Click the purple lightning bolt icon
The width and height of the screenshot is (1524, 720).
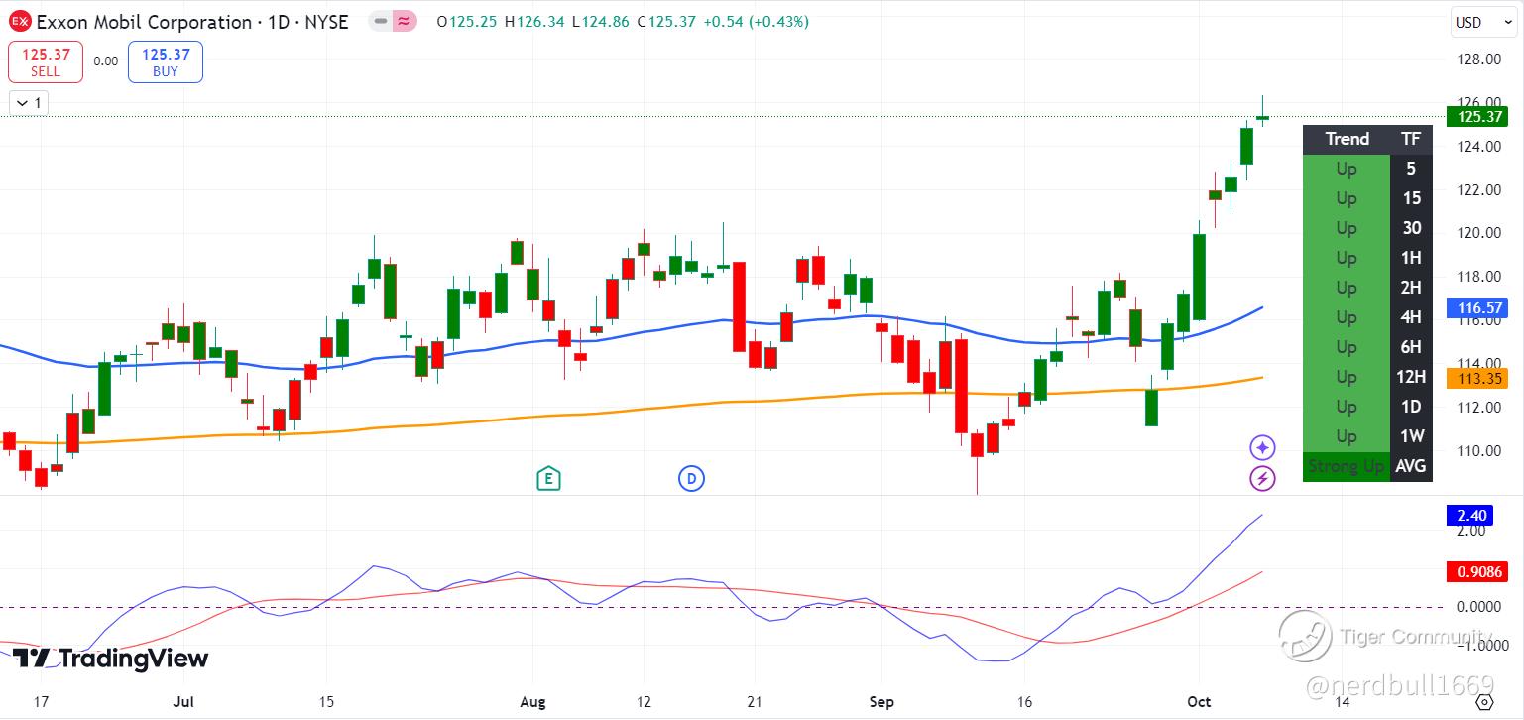(x=1262, y=479)
